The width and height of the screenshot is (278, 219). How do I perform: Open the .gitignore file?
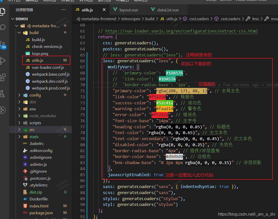(x=38, y=171)
